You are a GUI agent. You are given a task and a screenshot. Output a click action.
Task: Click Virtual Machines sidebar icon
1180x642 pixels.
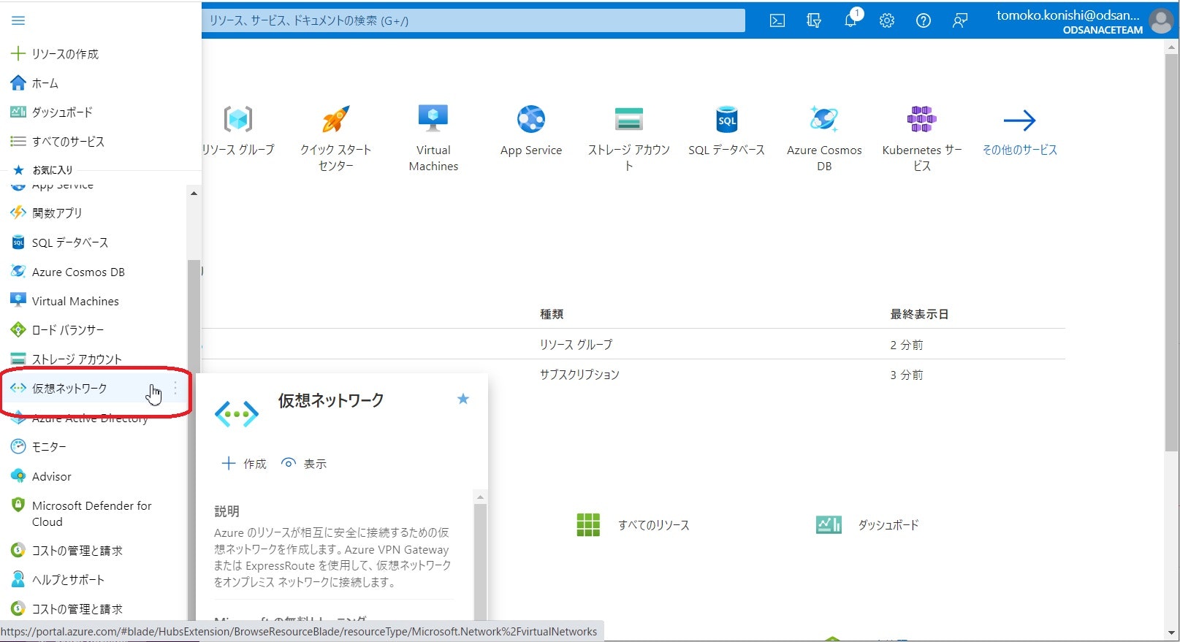click(18, 301)
